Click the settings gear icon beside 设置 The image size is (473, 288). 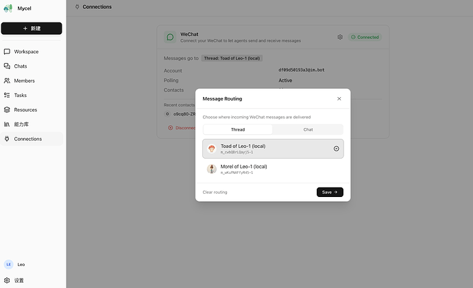(7, 280)
